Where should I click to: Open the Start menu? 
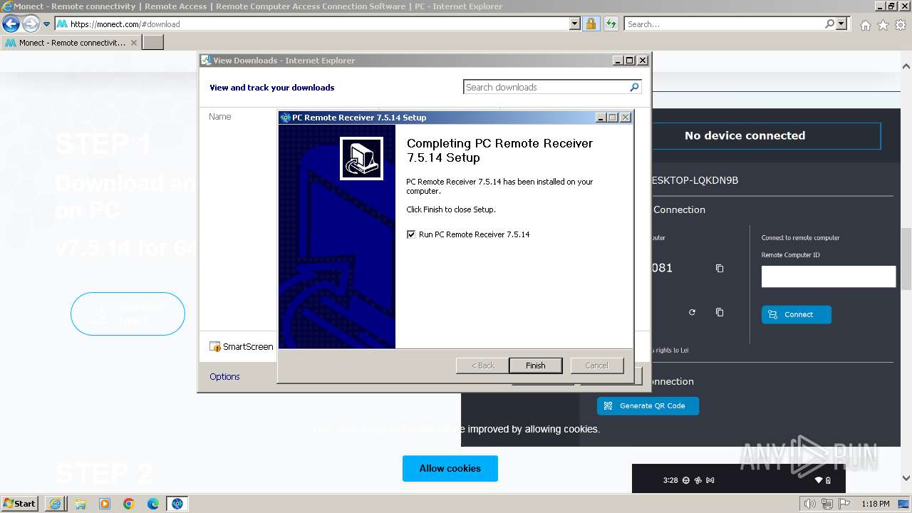(x=19, y=503)
